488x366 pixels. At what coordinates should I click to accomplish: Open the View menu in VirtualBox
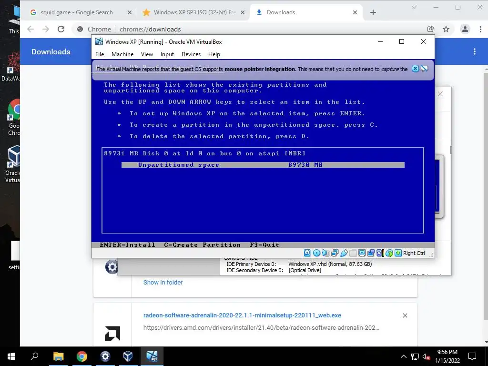pos(147,54)
